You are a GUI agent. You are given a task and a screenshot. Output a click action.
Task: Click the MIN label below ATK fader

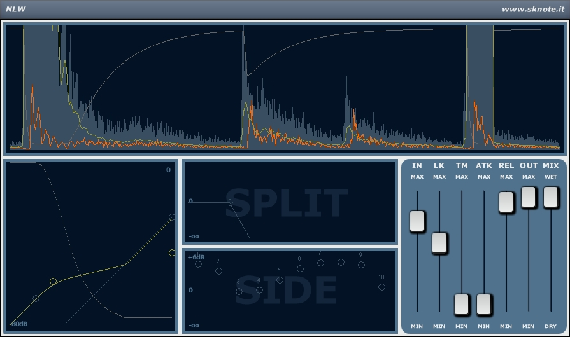(x=483, y=326)
